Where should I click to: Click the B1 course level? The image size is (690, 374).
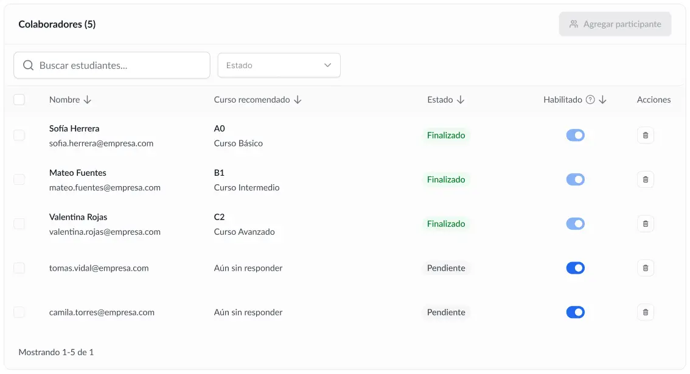pyautogui.click(x=219, y=173)
